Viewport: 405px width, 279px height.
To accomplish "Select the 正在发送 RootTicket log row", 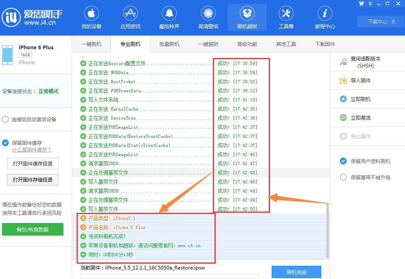I will [201, 82].
